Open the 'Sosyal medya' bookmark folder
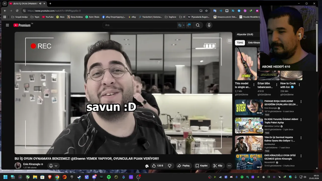The width and height of the screenshot is (322, 181). pos(20,17)
